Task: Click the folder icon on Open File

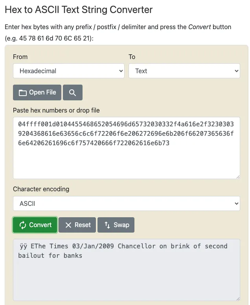Action: pyautogui.click(x=23, y=93)
